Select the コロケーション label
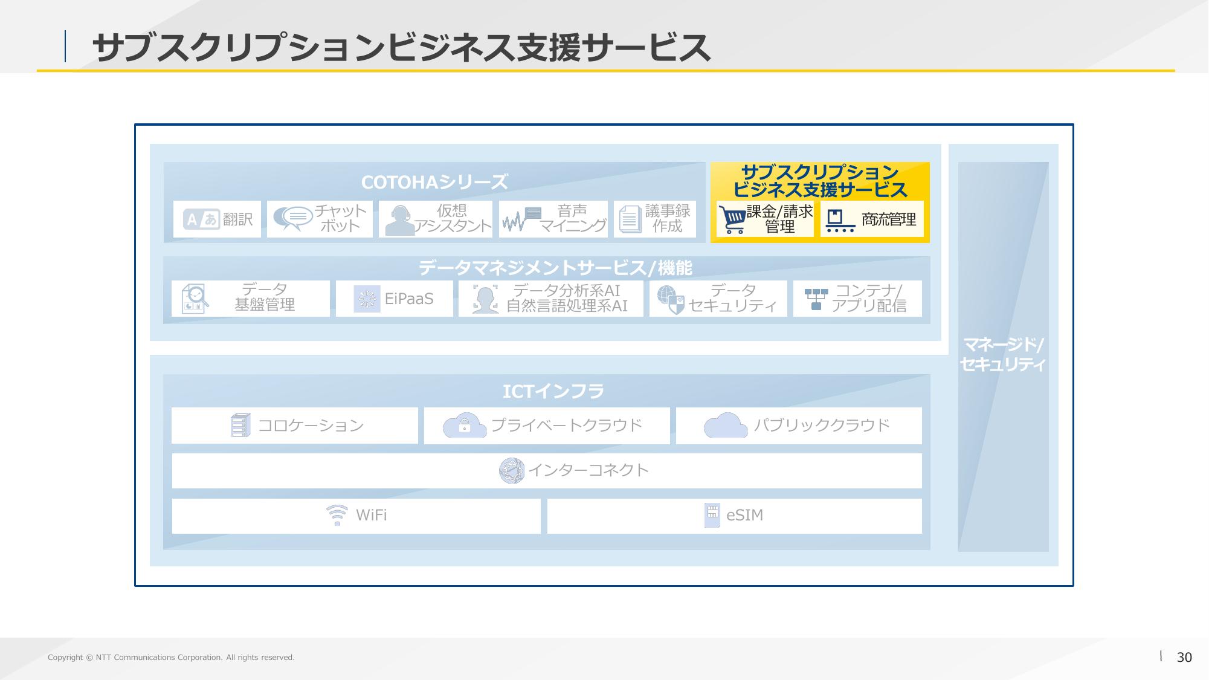This screenshot has height=680, width=1209. [311, 426]
